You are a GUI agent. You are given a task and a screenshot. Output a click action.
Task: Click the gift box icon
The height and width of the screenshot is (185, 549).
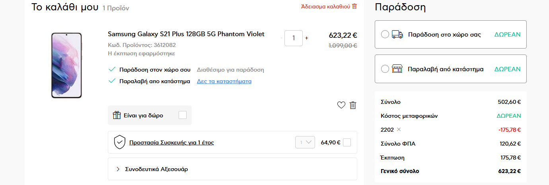pos(117,115)
